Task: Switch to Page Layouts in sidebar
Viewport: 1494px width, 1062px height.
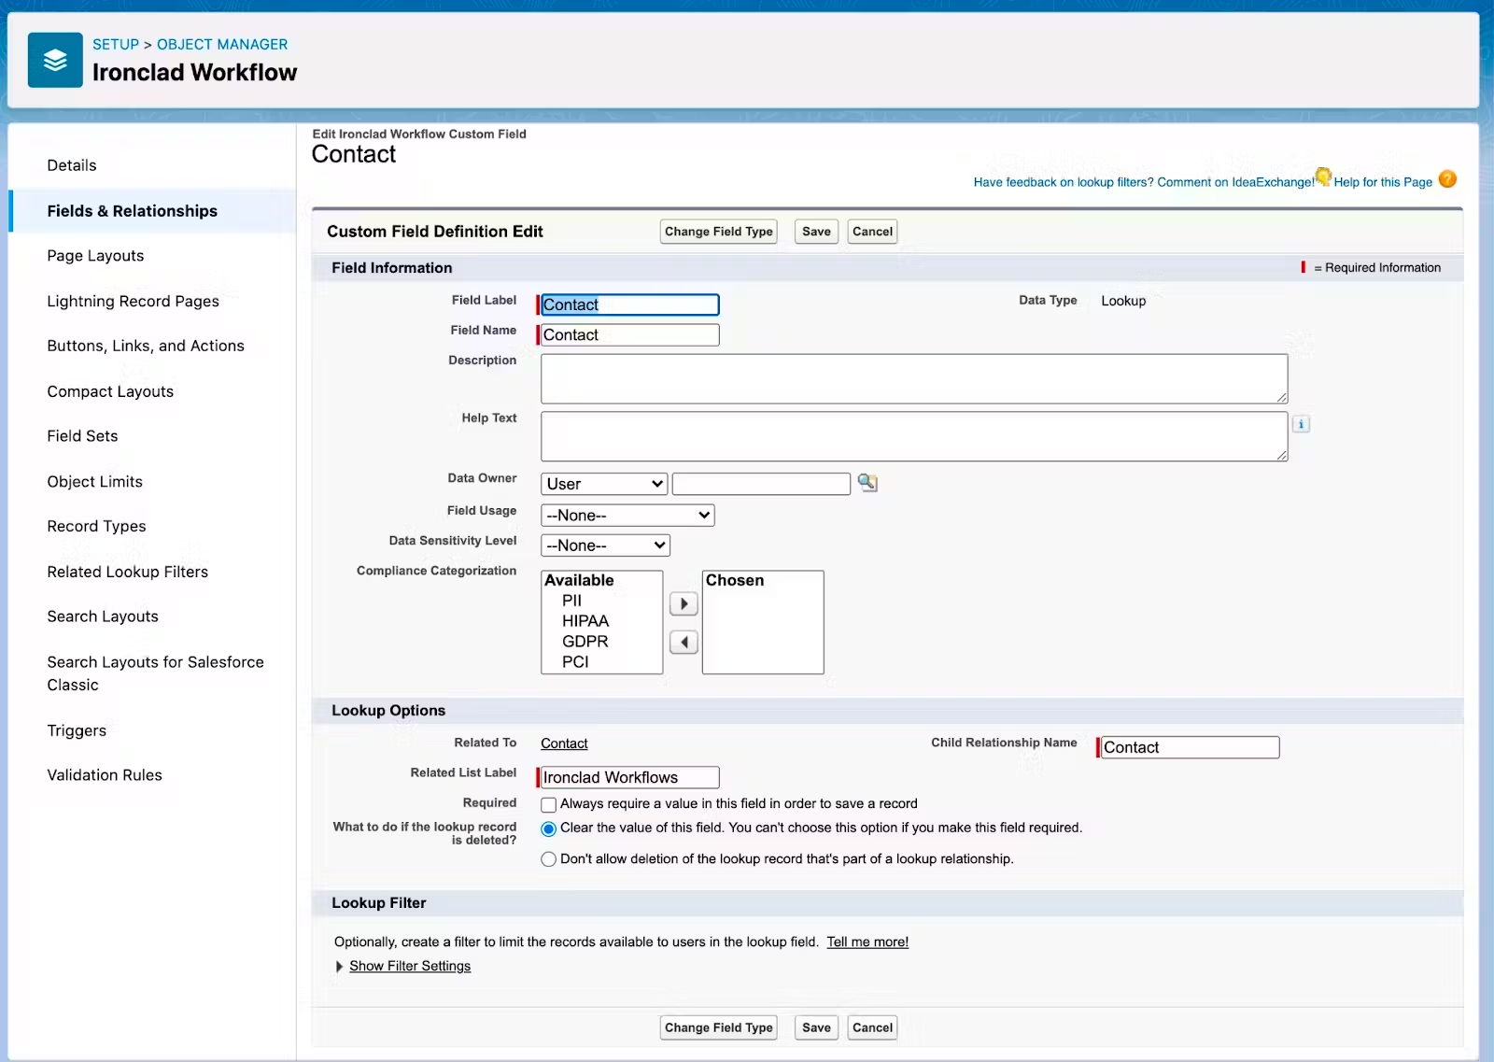Action: (94, 255)
